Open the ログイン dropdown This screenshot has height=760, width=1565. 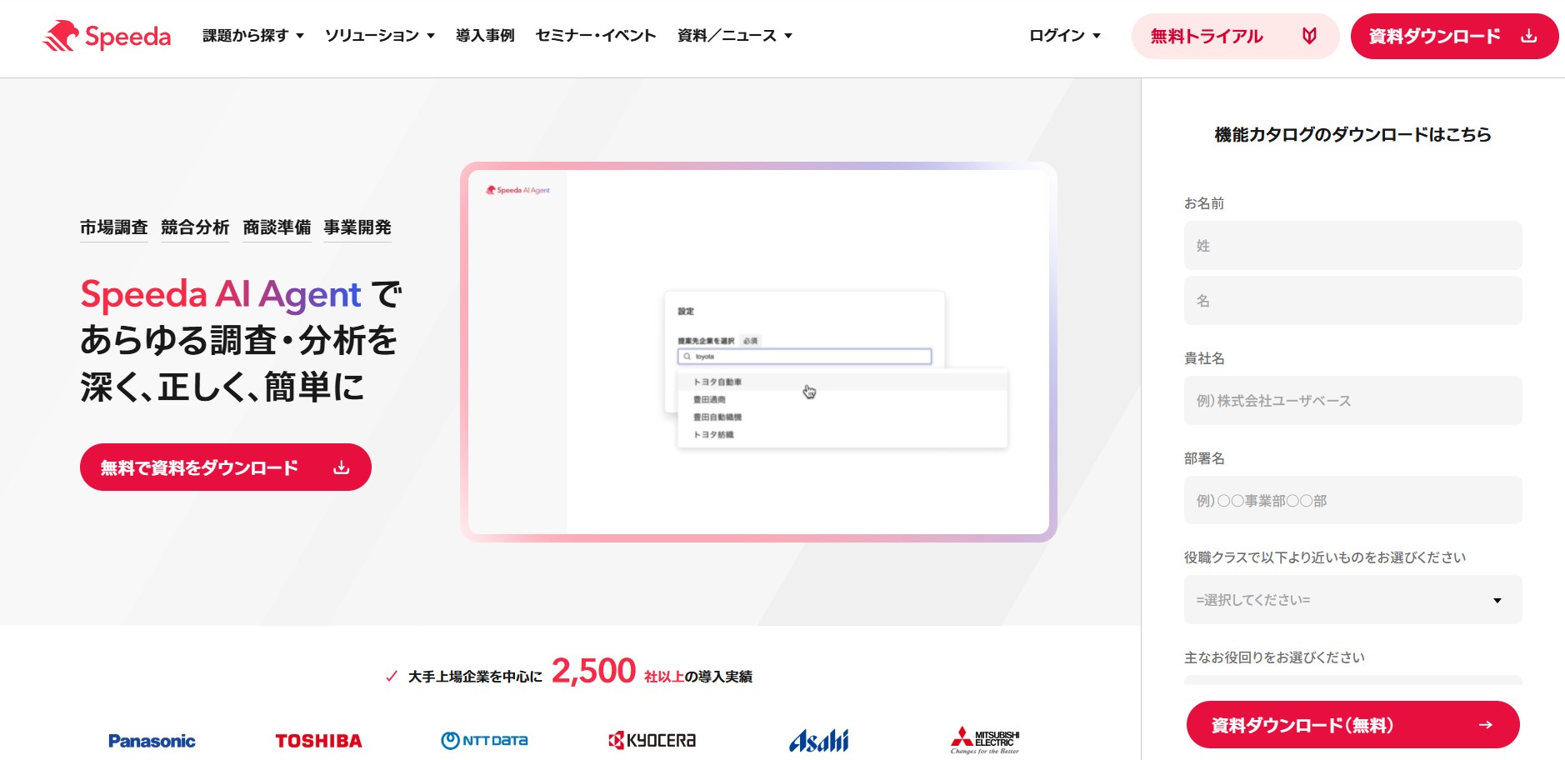coord(1065,36)
